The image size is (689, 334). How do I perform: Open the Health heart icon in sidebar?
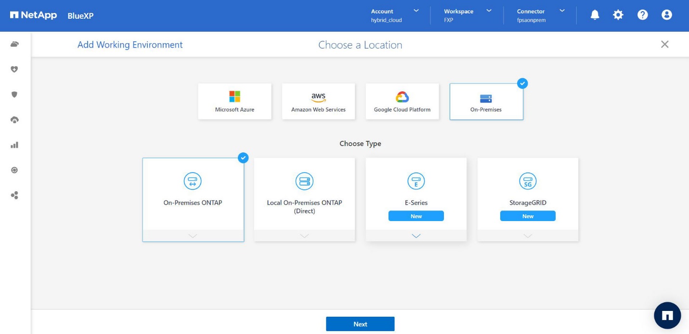[14, 69]
